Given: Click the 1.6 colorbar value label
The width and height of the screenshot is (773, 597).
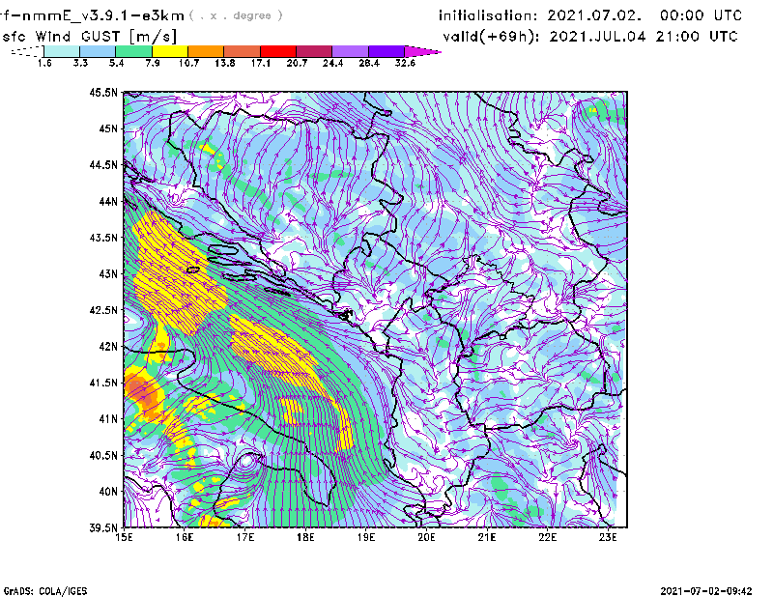Looking at the screenshot, I should [x=44, y=63].
